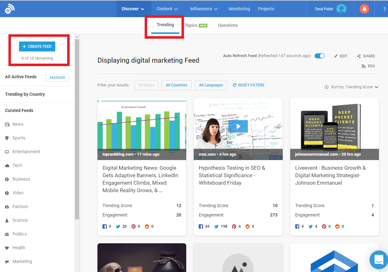Manage all active feeds
Viewport: 388px width, 272px height.
tap(57, 77)
